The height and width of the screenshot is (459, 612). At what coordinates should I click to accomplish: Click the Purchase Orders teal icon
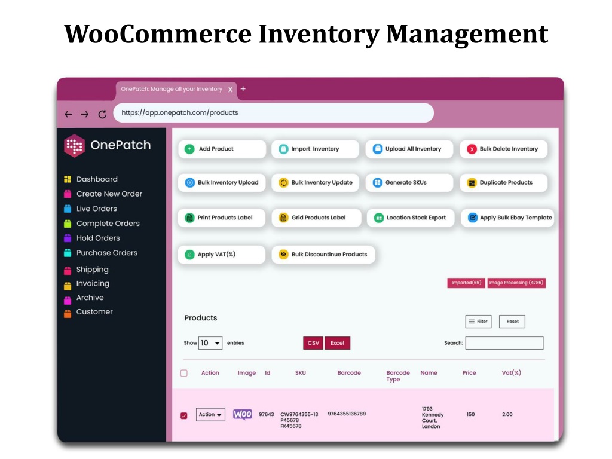[x=68, y=253]
